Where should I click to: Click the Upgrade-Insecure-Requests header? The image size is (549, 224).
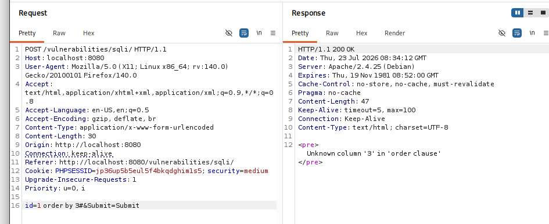coord(81,179)
